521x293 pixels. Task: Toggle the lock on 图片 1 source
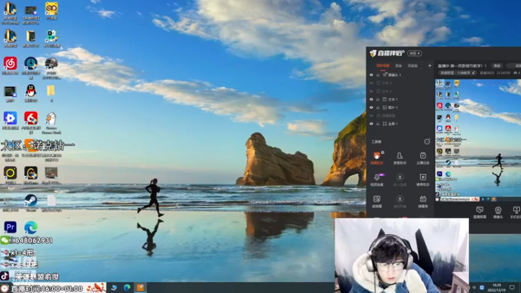click(378, 107)
